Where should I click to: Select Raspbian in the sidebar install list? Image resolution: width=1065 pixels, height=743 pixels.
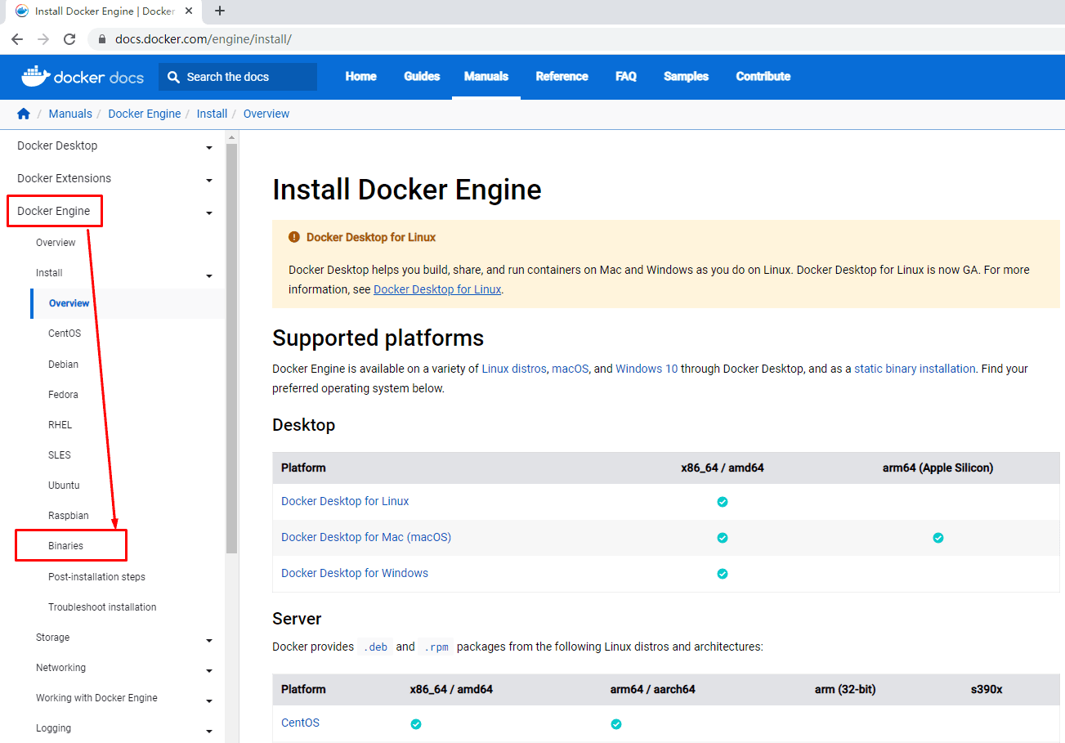pos(69,515)
